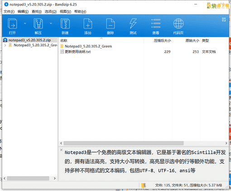Click the Extract (解压) toolbar icon
This screenshot has height=191, width=231.
[x=38, y=24]
